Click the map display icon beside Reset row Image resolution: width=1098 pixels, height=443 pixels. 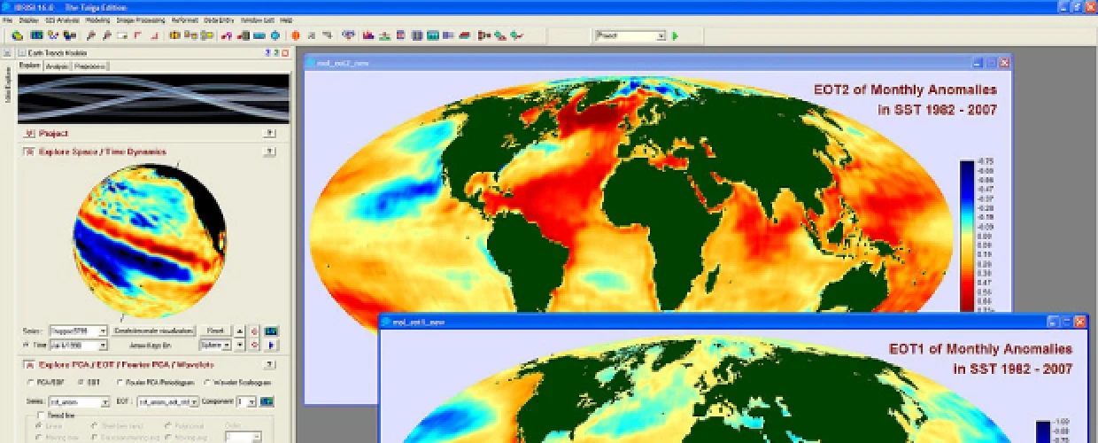[272, 330]
